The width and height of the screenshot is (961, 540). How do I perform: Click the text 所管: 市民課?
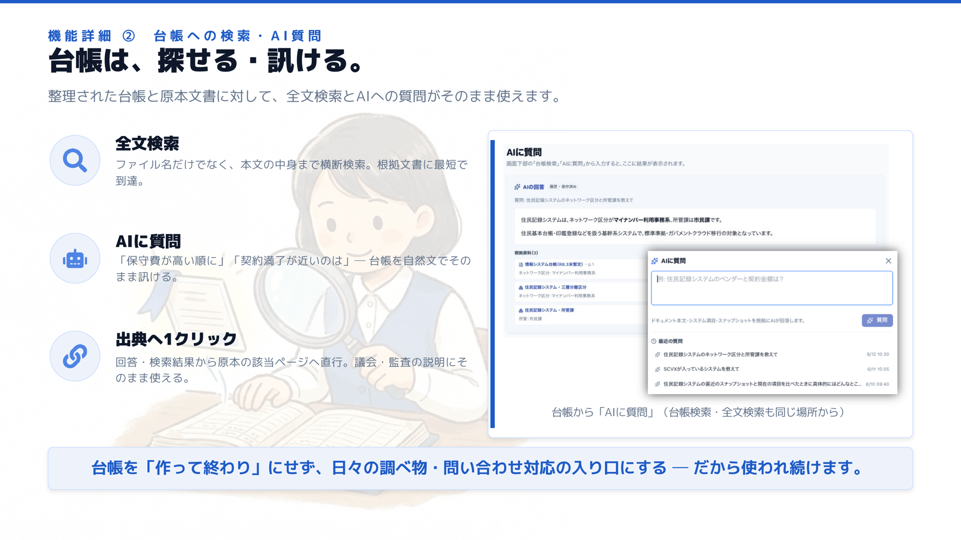point(530,319)
